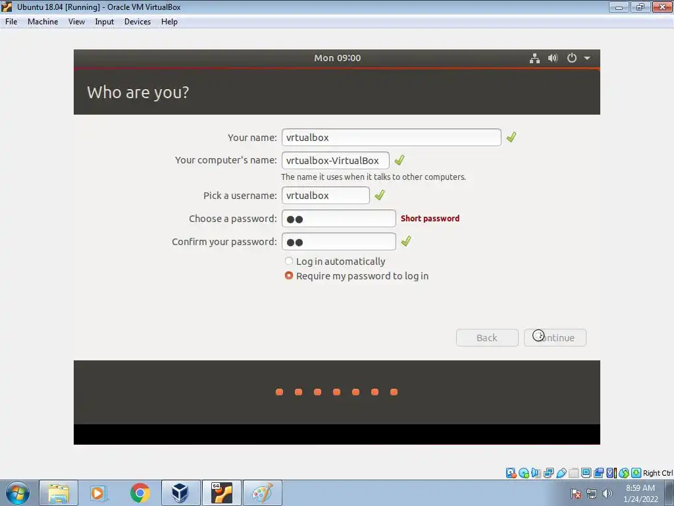674x506 pixels.
Task: Select the Log in automatically option
Action: click(x=335, y=261)
